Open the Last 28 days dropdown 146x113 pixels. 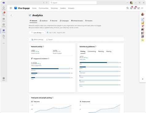(37, 33)
